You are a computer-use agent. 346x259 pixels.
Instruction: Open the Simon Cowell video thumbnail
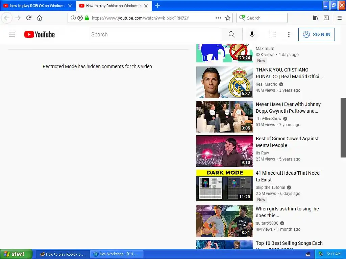pos(225,151)
